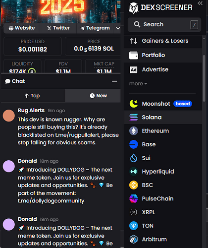This screenshot has width=208, height=248.
Task: Click the Search input field
Action: coord(164,25)
